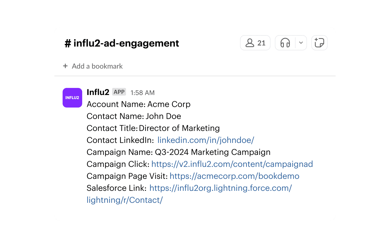Click the APP badge beside Influ2
Screen dimensions: 390x248
[119, 92]
